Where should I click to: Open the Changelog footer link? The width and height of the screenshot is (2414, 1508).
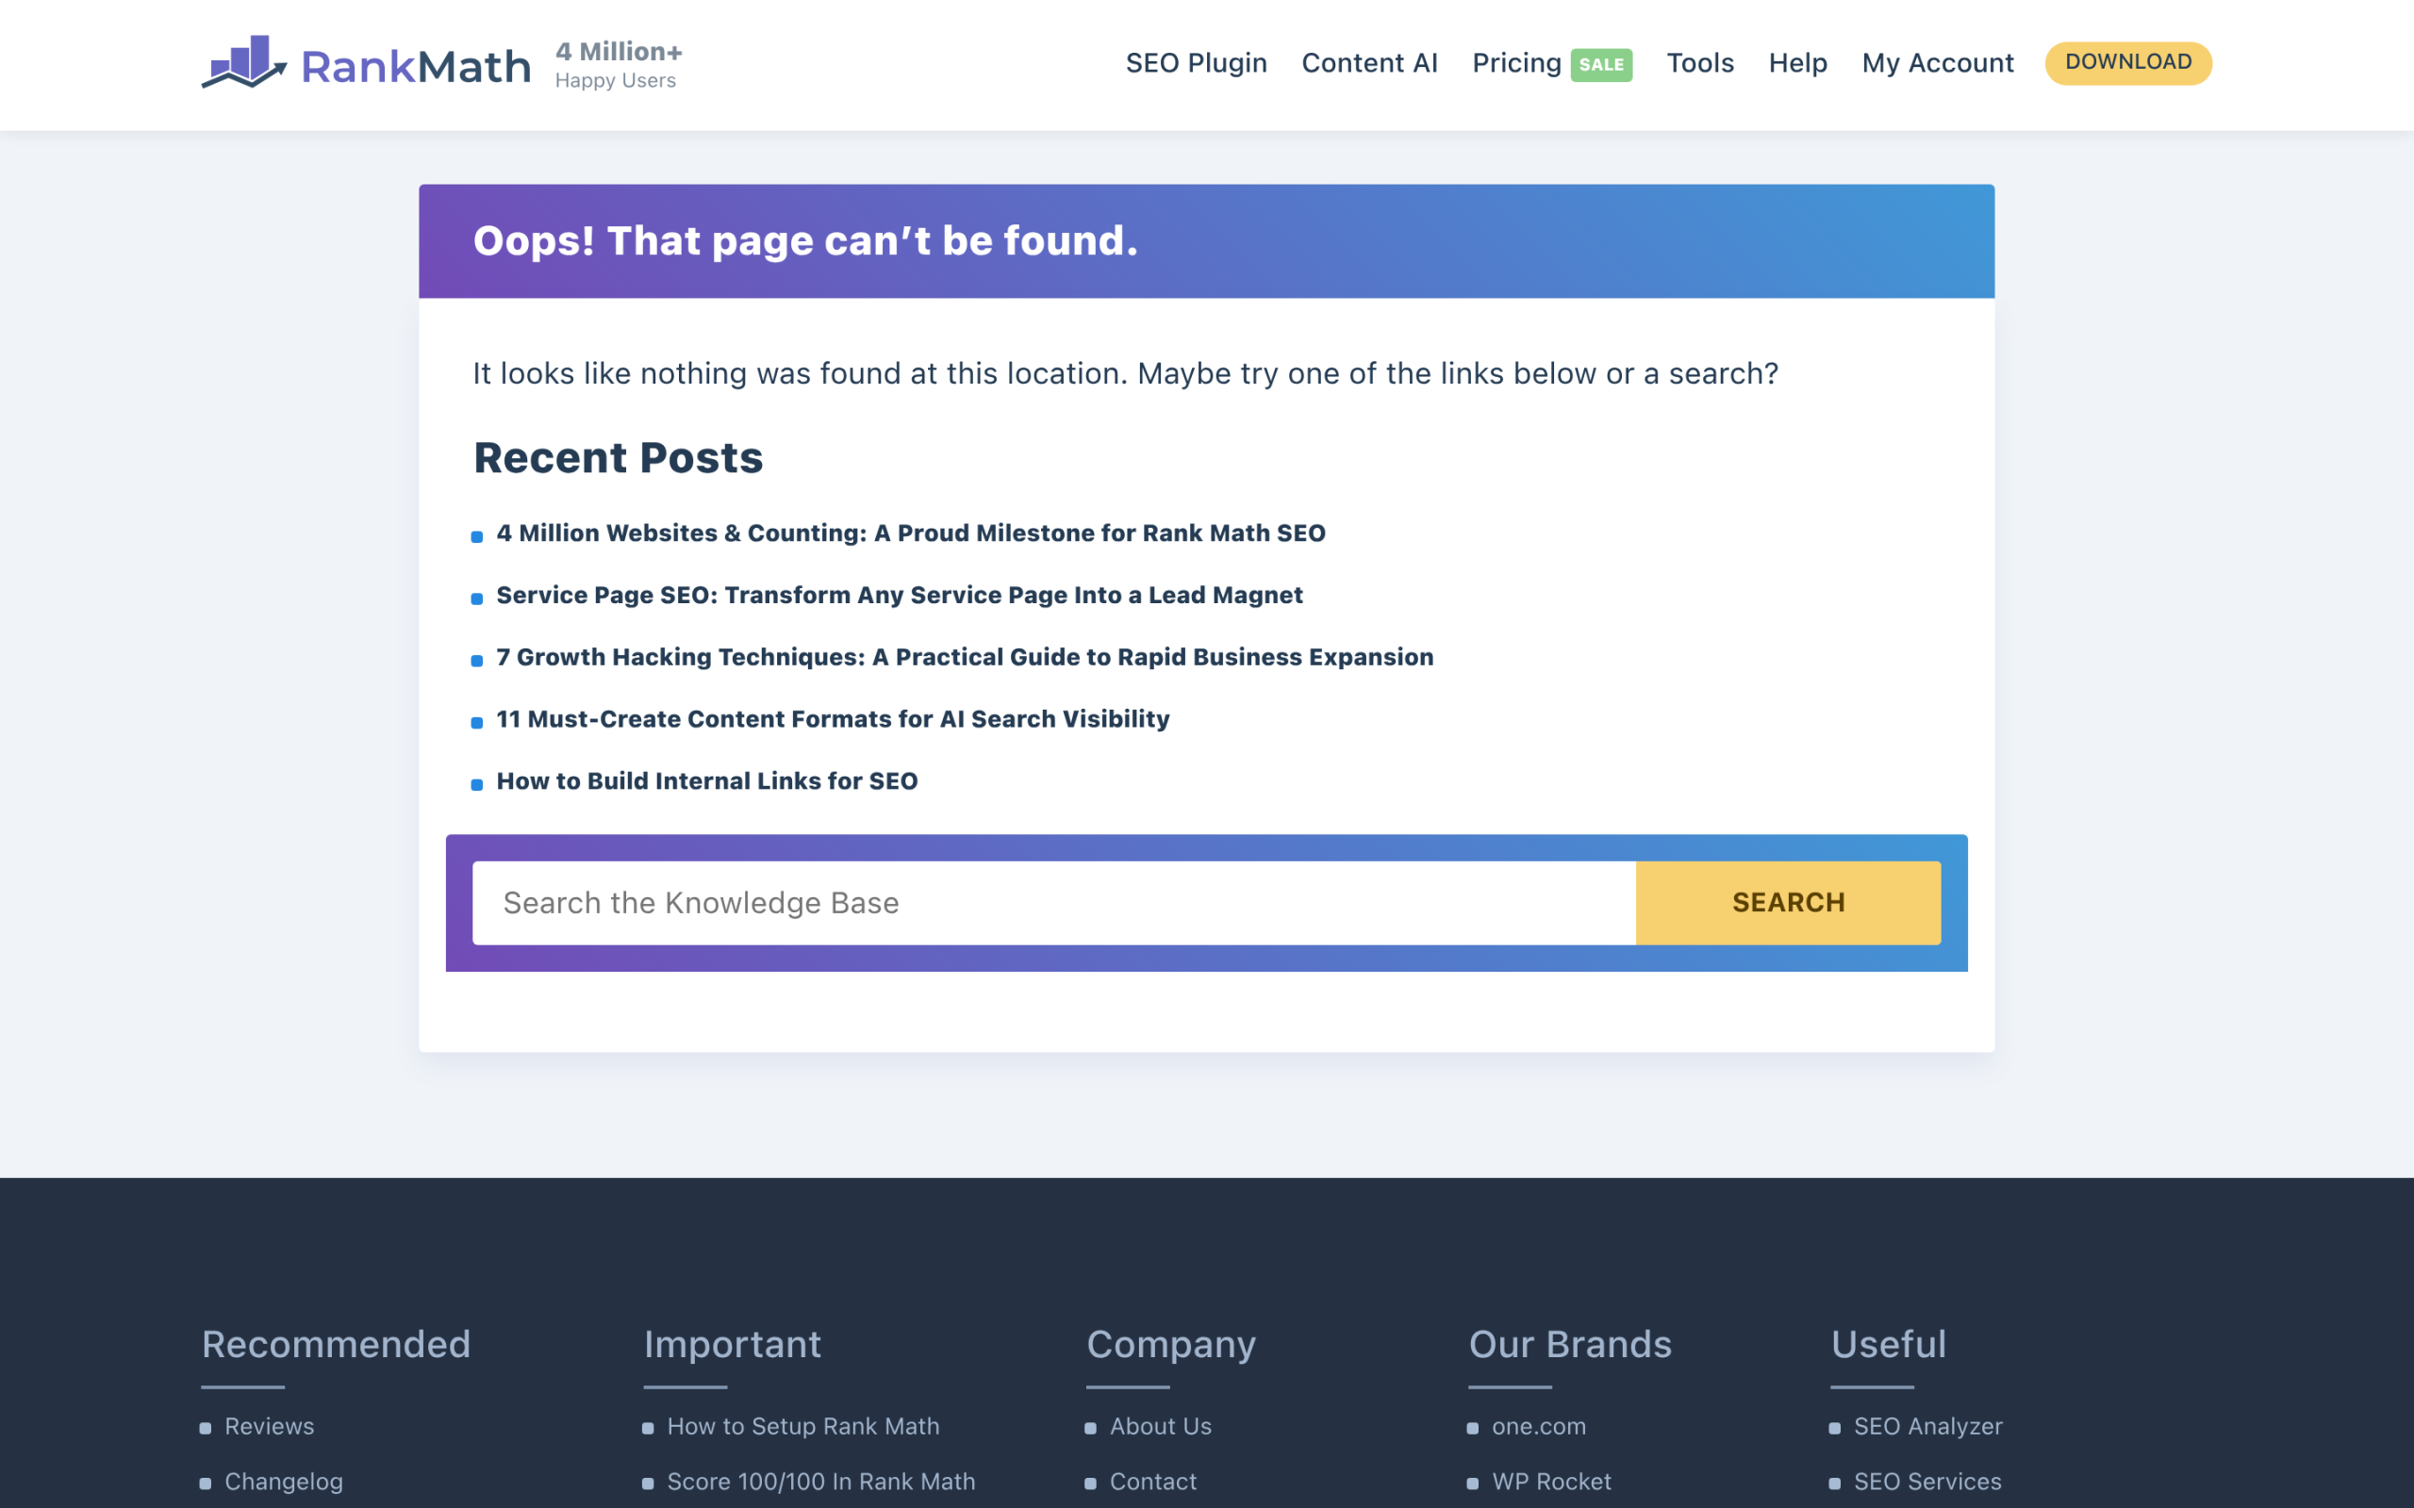[283, 1482]
